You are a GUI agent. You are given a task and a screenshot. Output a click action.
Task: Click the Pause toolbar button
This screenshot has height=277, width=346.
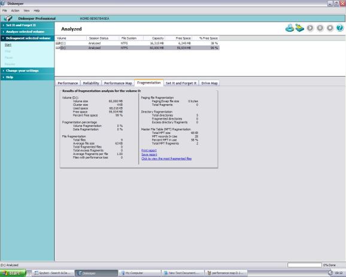click(320, 28)
